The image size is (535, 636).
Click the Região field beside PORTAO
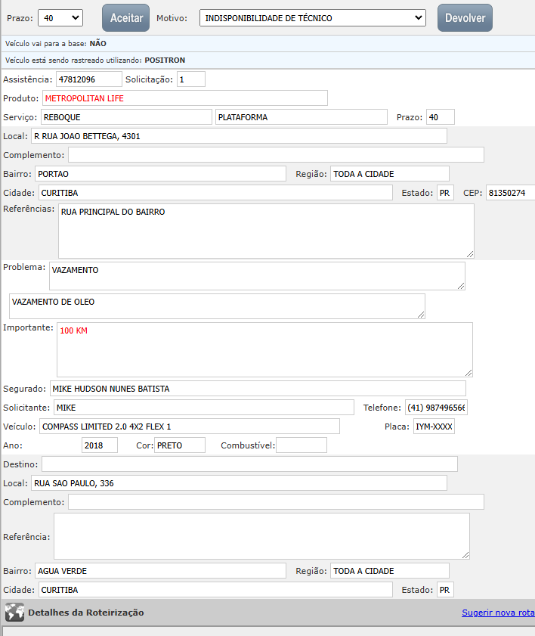(x=390, y=174)
